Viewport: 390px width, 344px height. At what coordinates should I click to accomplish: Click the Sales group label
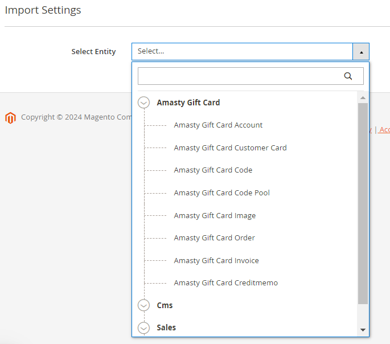[x=166, y=327]
